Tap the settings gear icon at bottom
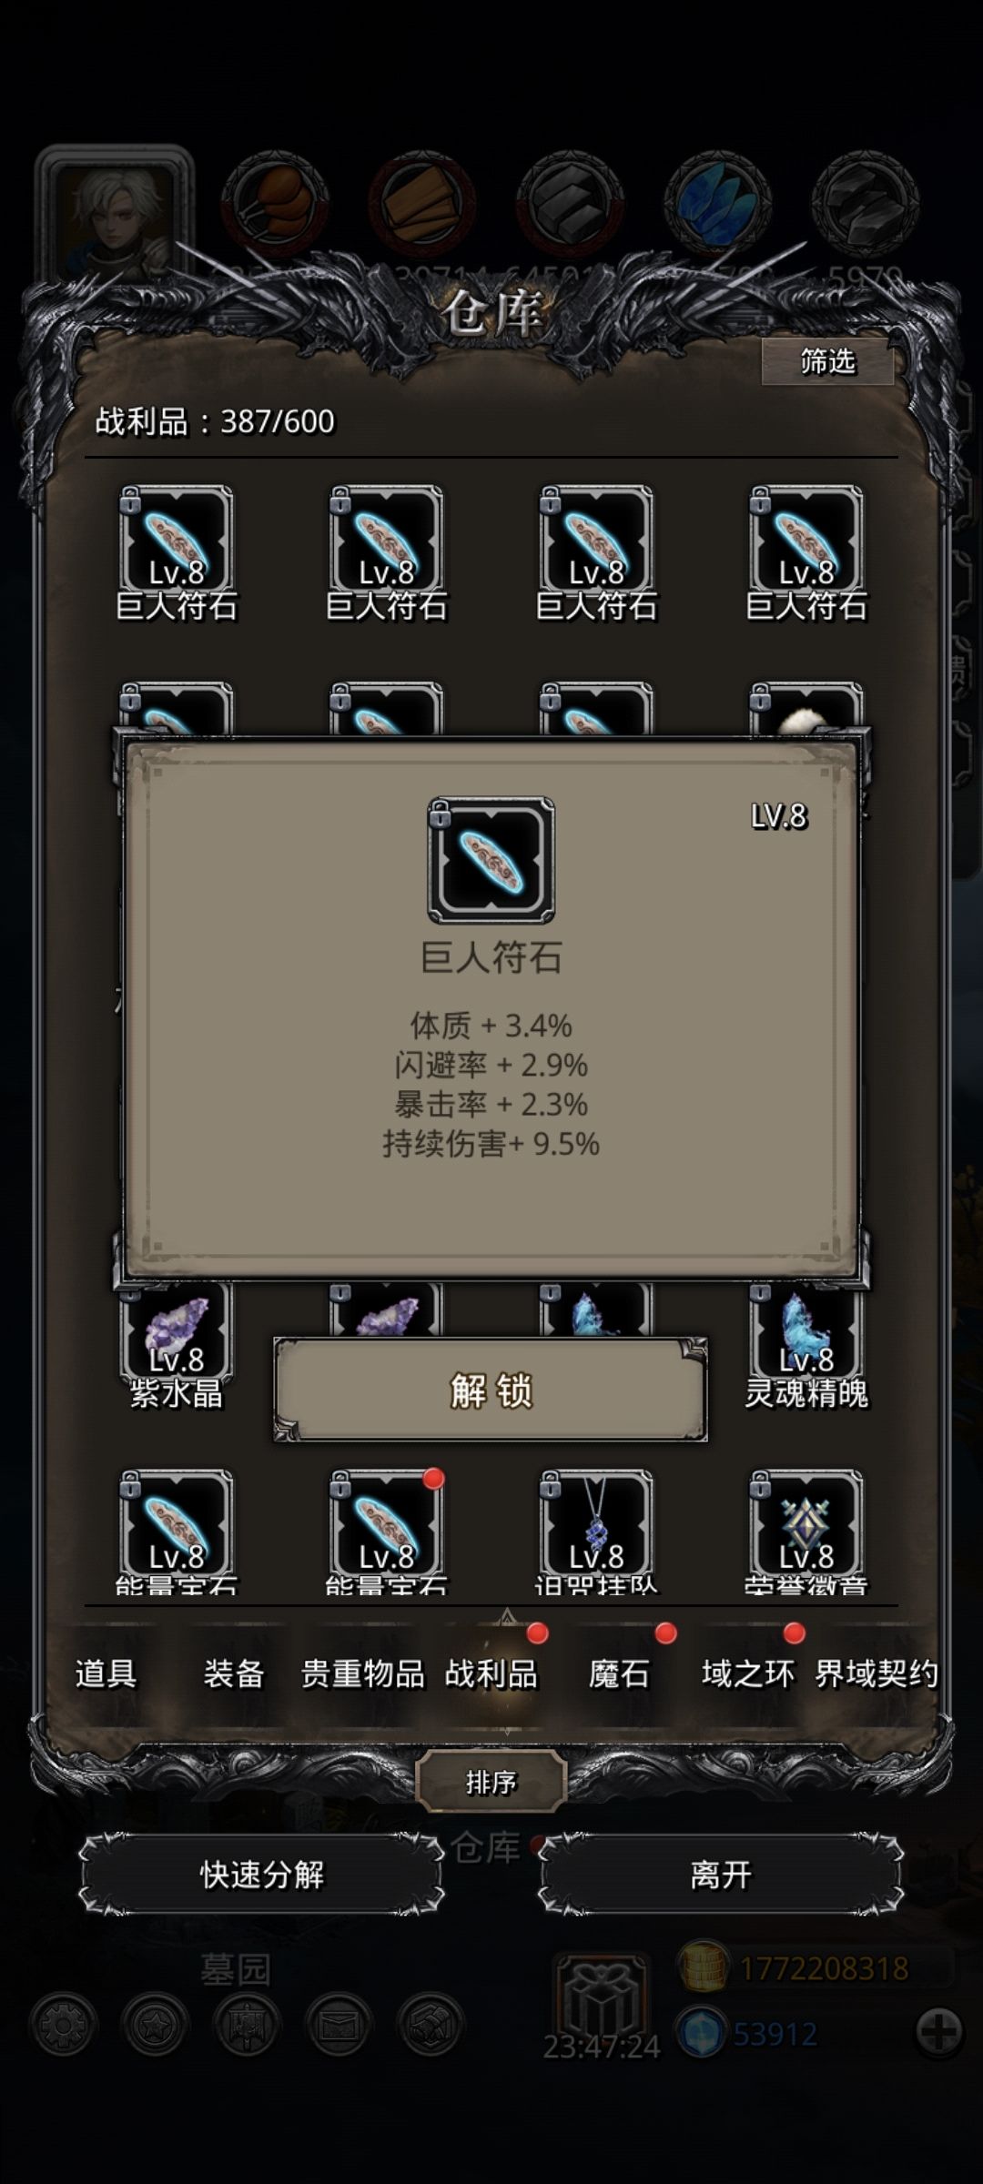983x2184 pixels. click(x=63, y=2024)
